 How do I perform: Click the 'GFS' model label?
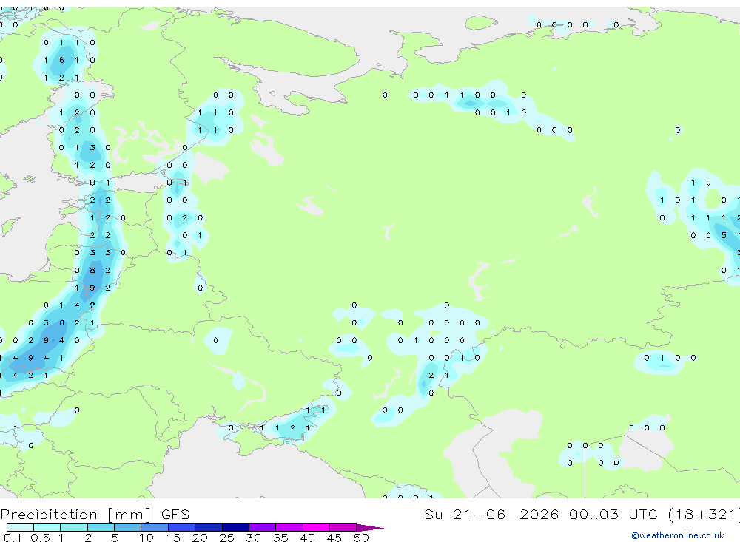click(x=175, y=515)
